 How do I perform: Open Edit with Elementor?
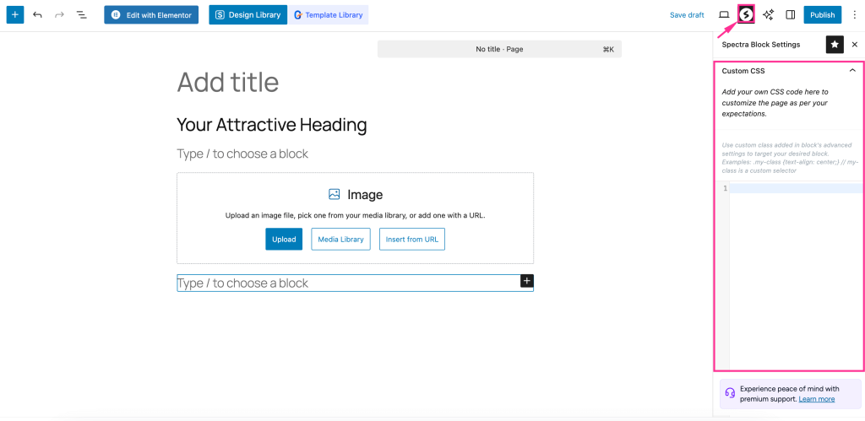[x=152, y=15]
